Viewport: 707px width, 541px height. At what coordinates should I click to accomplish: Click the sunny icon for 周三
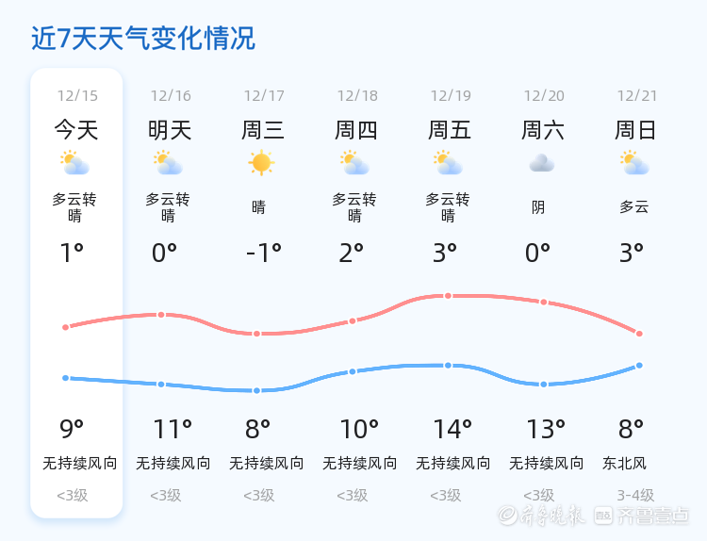pyautogui.click(x=261, y=163)
